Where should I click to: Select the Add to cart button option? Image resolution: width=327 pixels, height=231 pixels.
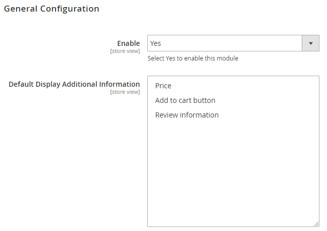click(x=185, y=100)
